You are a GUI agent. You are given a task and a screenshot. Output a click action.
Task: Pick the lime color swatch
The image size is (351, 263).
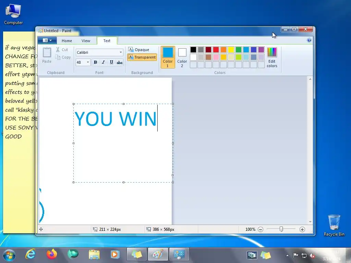[239, 57]
